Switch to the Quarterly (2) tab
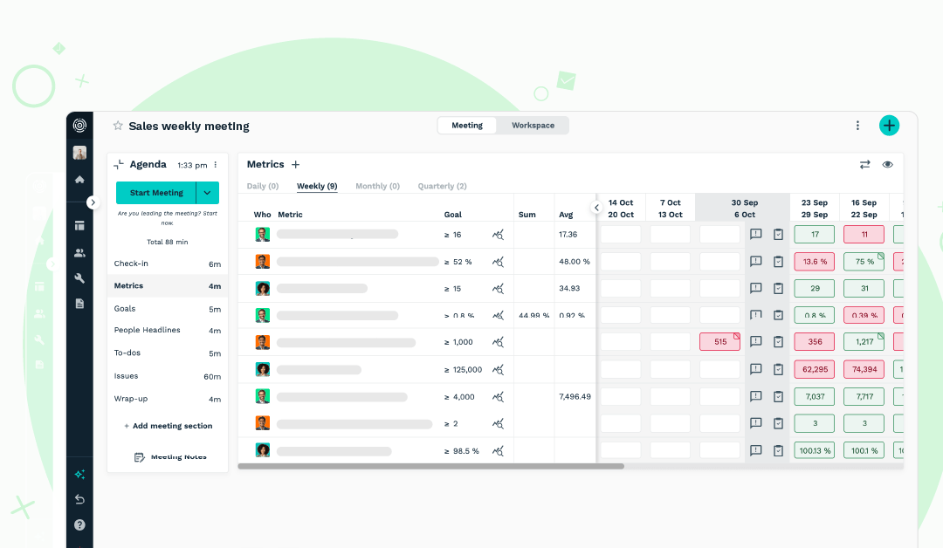This screenshot has height=548, width=943. [442, 186]
